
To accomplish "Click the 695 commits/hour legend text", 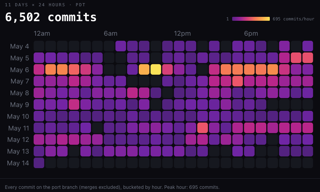I will click(293, 19).
